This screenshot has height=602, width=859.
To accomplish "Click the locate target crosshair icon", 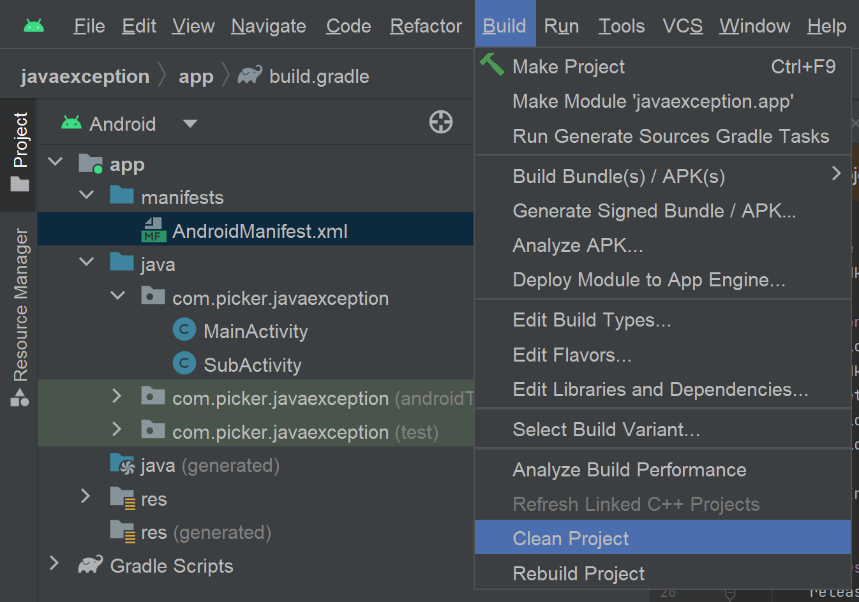I will pyautogui.click(x=441, y=122).
